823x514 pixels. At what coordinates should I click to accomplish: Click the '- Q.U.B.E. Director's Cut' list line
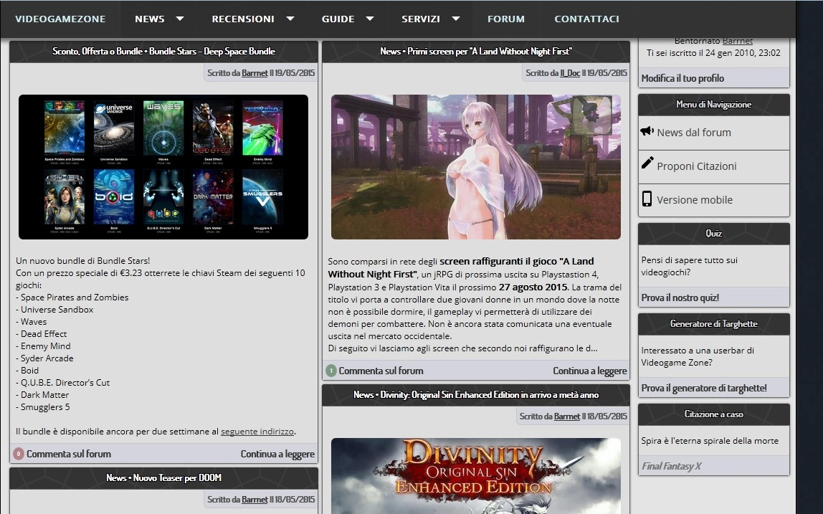[x=62, y=383]
